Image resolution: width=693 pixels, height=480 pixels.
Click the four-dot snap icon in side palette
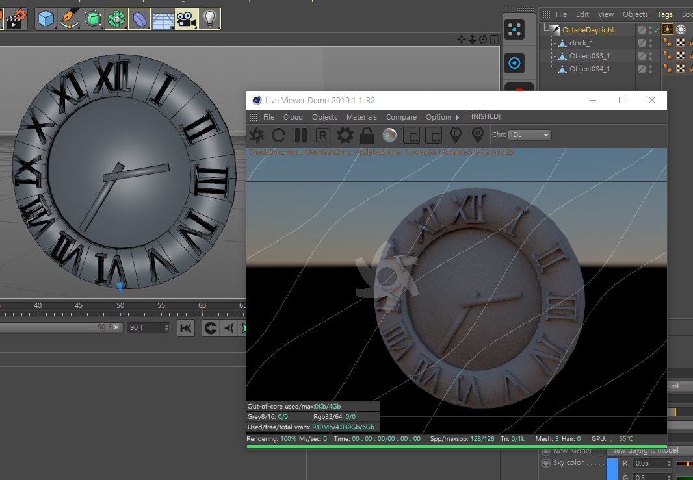514,30
